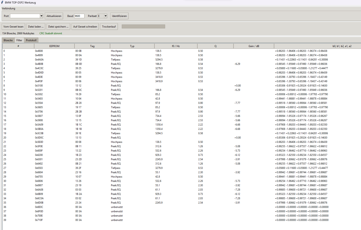361x230 pixels.
Task: Select EEPROM cell 0x4C0C
Action: 39,68
